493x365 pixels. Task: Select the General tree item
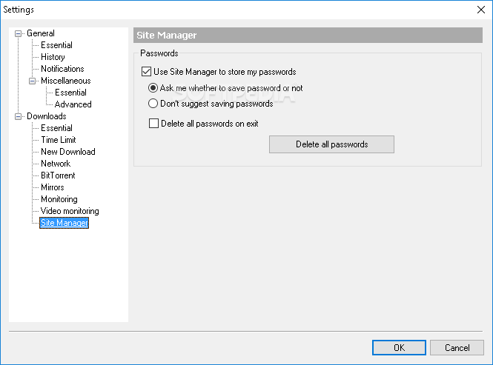[41, 33]
